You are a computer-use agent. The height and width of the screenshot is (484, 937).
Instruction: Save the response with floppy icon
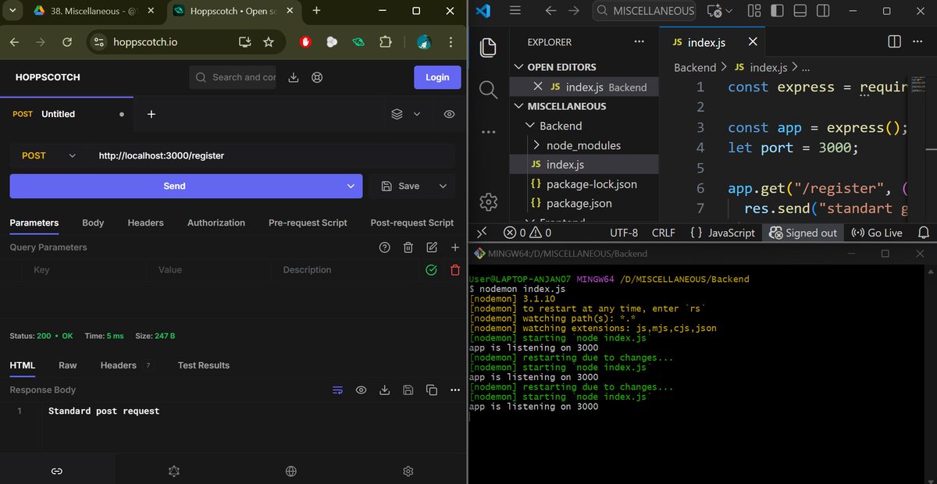click(x=408, y=390)
